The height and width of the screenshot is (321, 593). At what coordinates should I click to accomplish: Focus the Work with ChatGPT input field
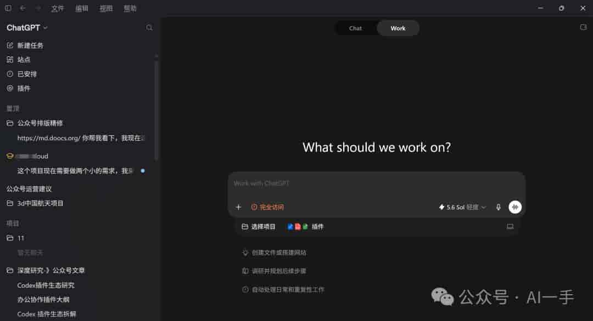pyautogui.click(x=376, y=184)
